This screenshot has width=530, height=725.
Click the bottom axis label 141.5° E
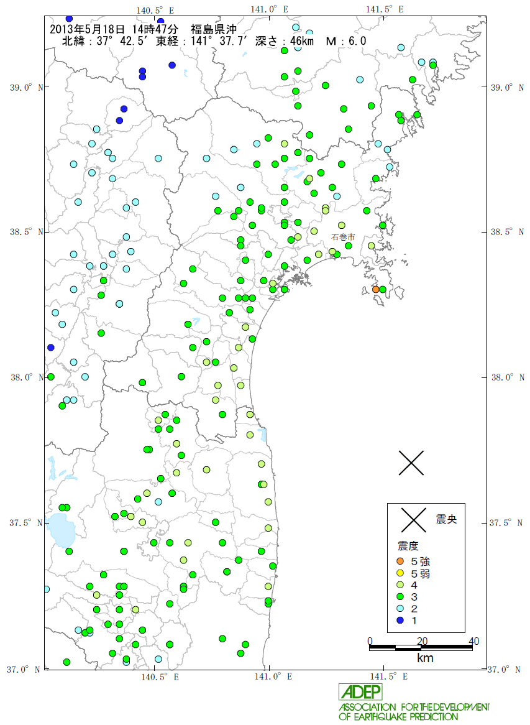coord(388,677)
